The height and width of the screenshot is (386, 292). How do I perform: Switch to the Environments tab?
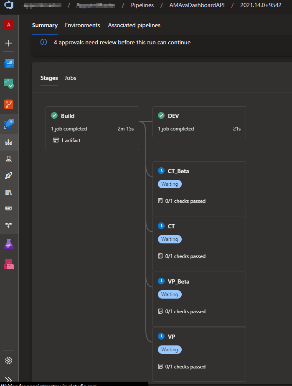[x=82, y=26]
